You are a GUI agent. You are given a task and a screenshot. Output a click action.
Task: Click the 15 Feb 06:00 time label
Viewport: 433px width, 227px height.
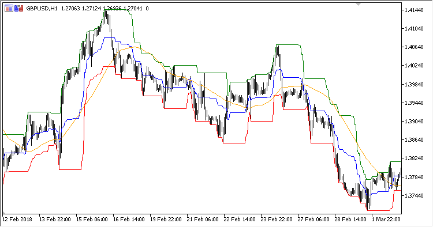point(92,220)
